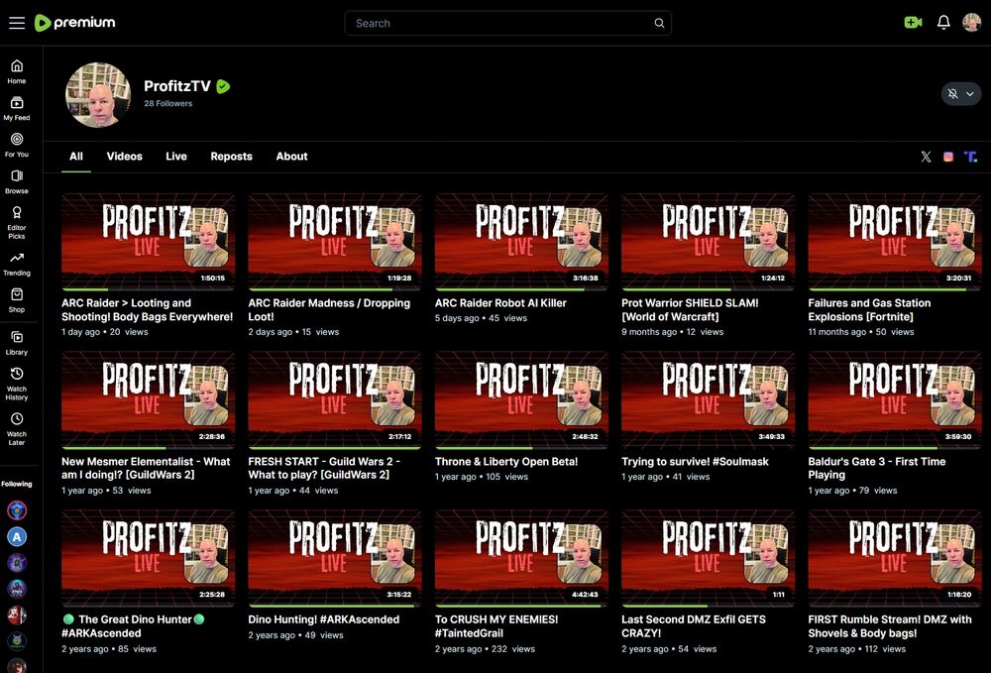Screen dimensions: 991x673
Task: Open the notifications bell
Action: (x=943, y=23)
